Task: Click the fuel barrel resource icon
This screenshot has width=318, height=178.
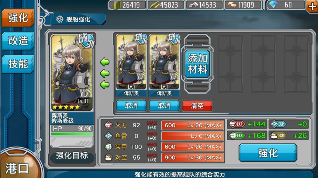Action: pyautogui.click(x=116, y=5)
